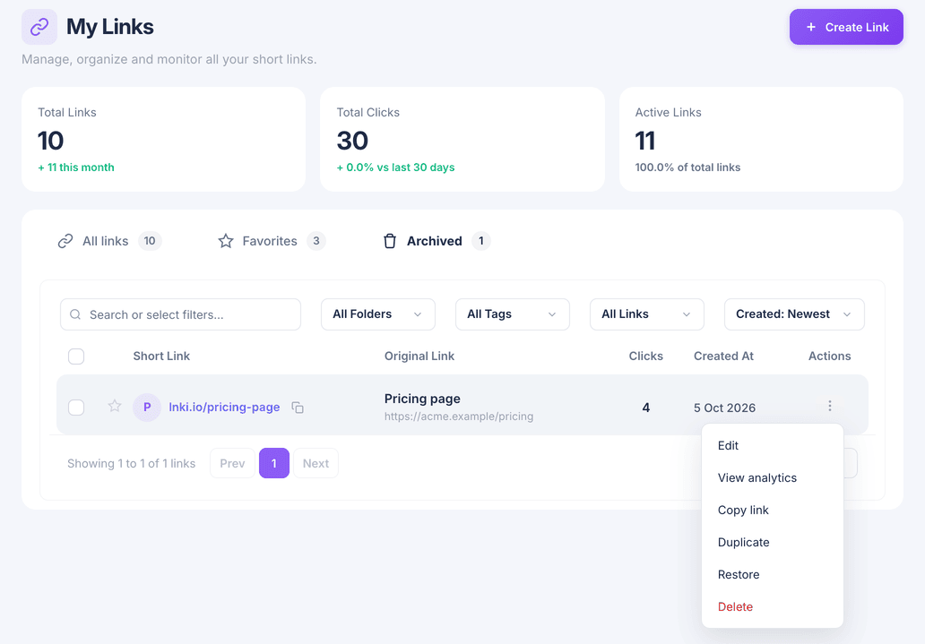The width and height of the screenshot is (925, 644).
Task: Choose Copy link from the menu
Action: coord(773,511)
